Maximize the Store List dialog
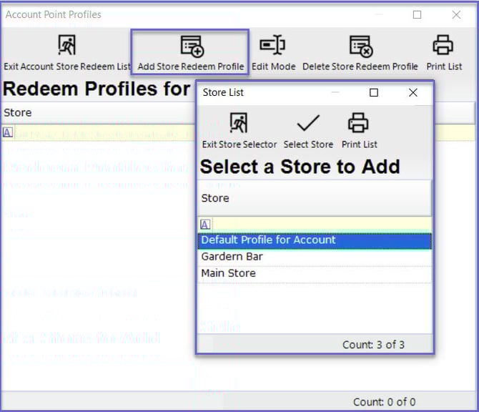Screen dimensions: 479x412 (x=373, y=92)
